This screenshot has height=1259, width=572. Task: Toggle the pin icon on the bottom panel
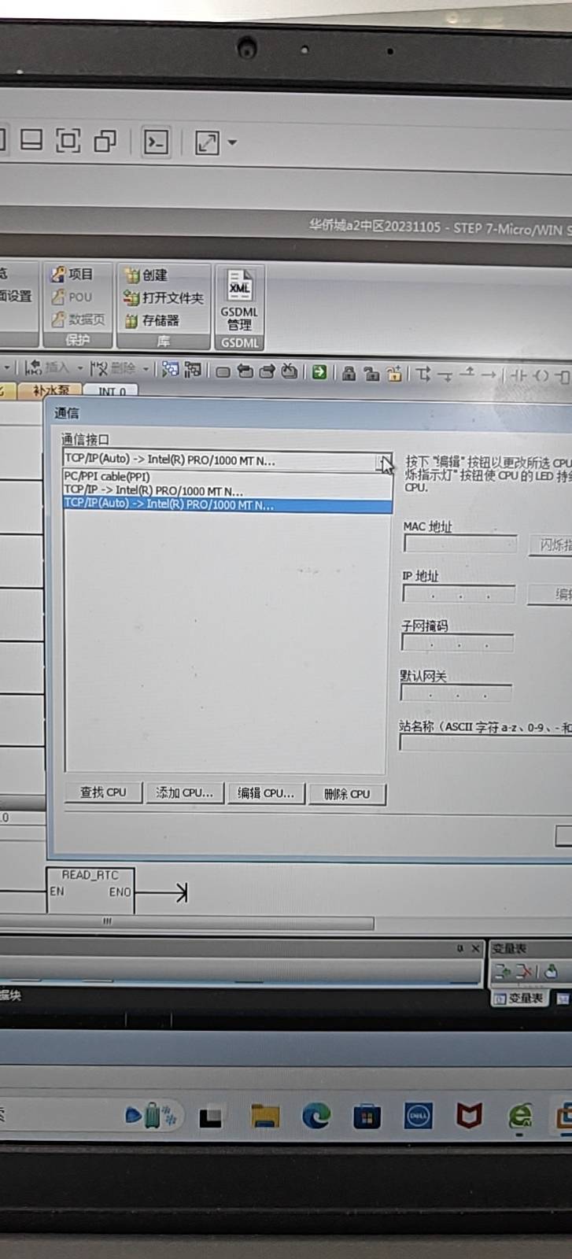(x=460, y=948)
